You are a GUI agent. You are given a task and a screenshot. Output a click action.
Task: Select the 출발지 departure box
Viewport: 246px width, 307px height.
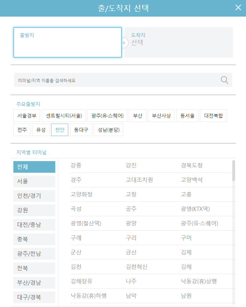68,42
